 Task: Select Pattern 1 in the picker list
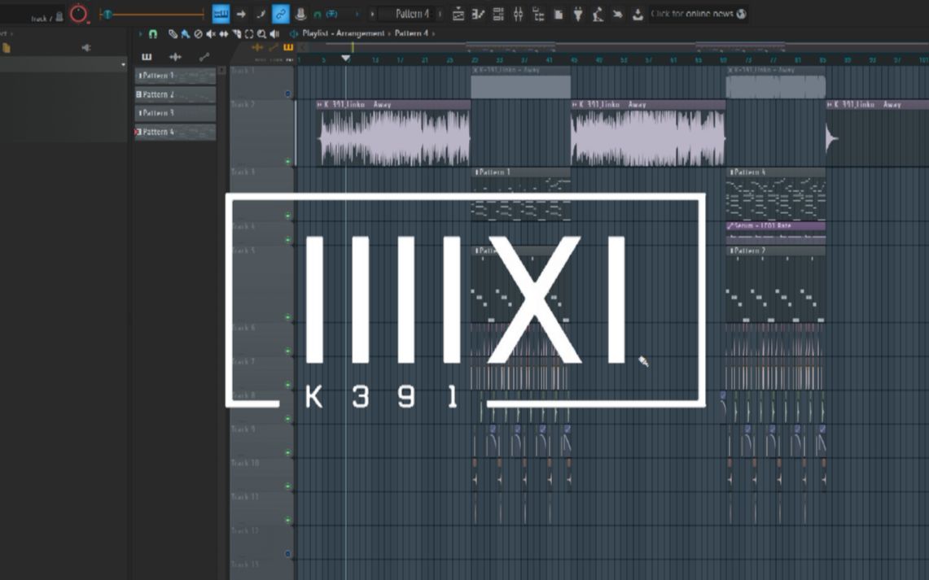point(175,76)
